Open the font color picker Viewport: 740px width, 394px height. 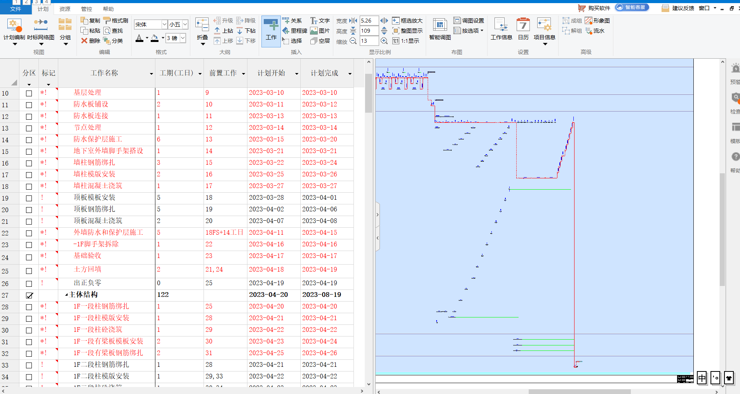(142, 38)
